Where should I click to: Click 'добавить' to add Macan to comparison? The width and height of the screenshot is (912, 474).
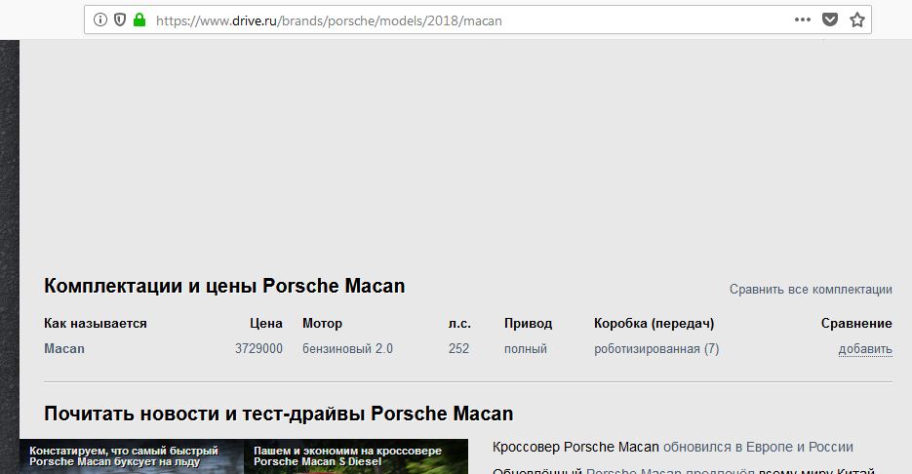(865, 349)
